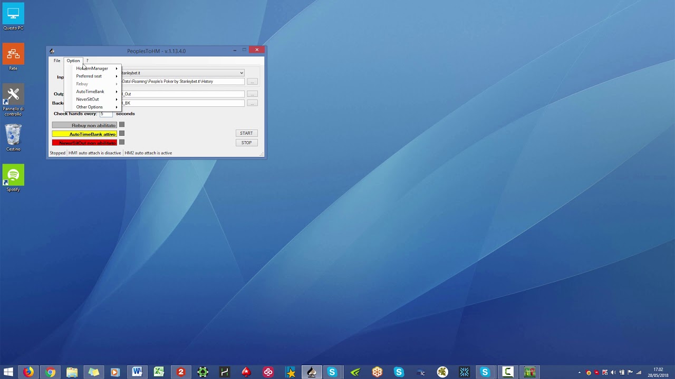Click 'HM2 auto attach is active' status
The width and height of the screenshot is (675, 379).
pos(148,153)
